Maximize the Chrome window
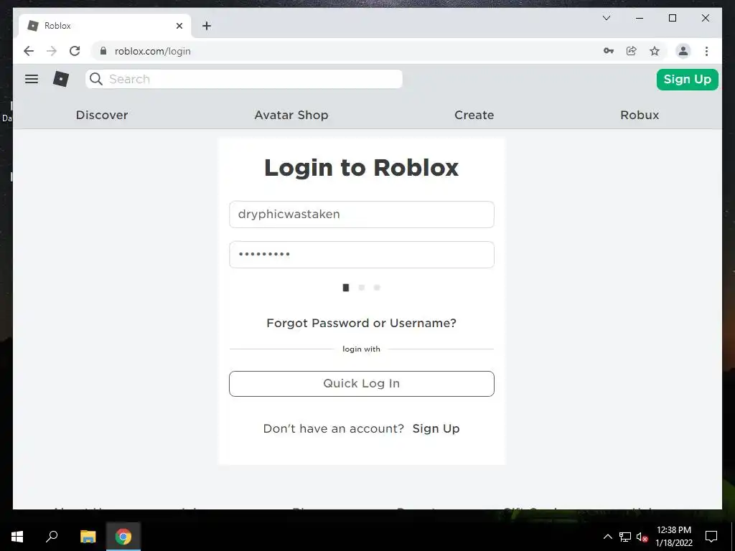 pyautogui.click(x=672, y=18)
